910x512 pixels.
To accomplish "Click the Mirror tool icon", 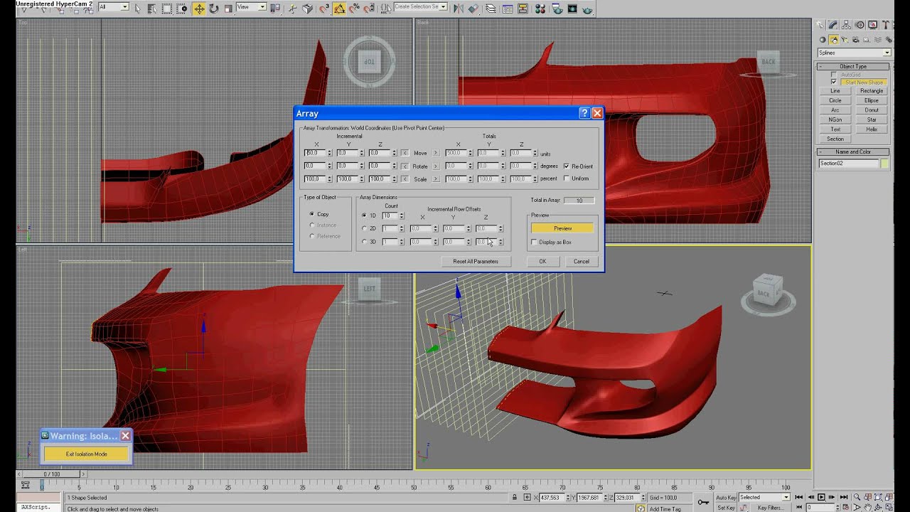I will pos(459,9).
